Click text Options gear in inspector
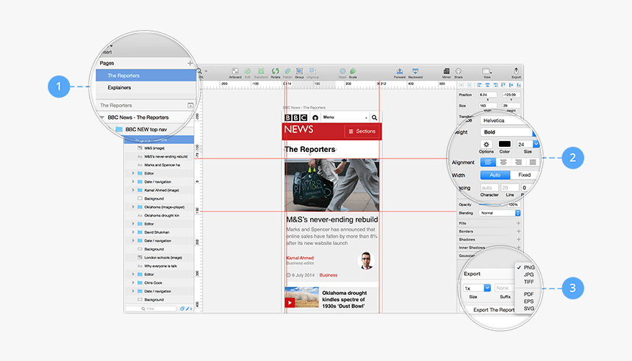The width and height of the screenshot is (632, 361). (486, 144)
